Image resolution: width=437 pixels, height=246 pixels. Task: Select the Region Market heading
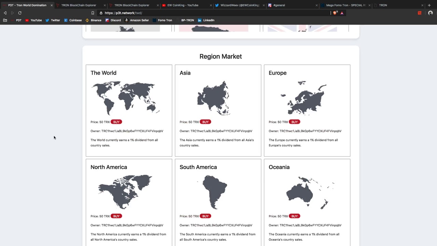click(x=221, y=56)
